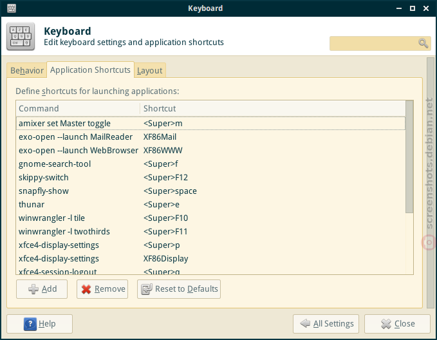Go back to All Settings
Image resolution: width=437 pixels, height=340 pixels.
point(326,324)
